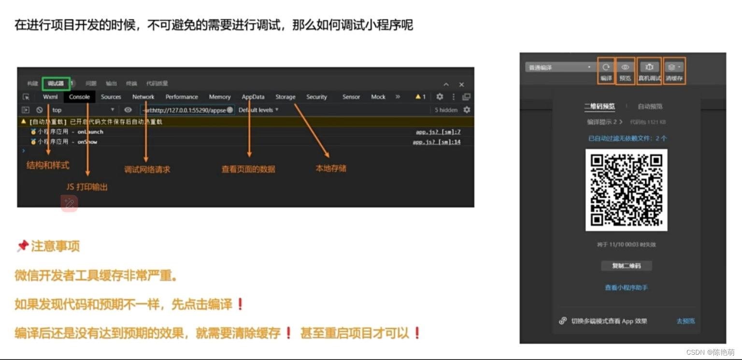Open the app.js? [sm]:14 source link

[x=436, y=142]
